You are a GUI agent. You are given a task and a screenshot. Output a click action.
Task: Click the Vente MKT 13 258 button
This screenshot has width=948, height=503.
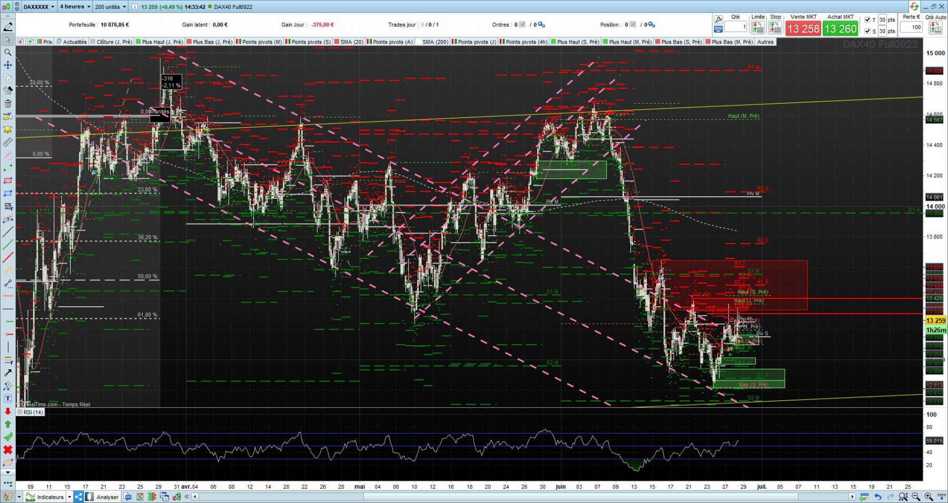point(803,28)
